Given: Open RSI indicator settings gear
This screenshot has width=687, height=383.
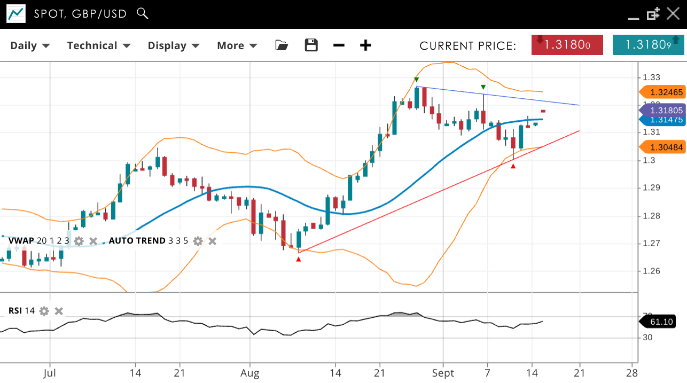Looking at the screenshot, I should 44,311.
